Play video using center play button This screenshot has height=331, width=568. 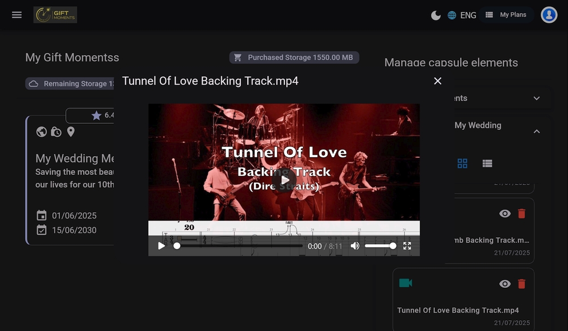tap(285, 180)
